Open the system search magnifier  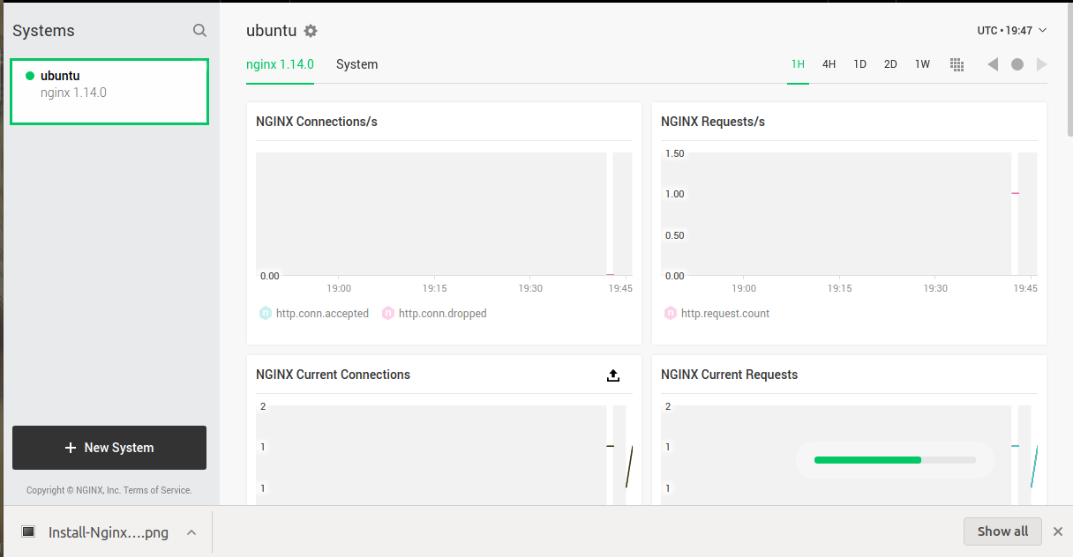(199, 29)
